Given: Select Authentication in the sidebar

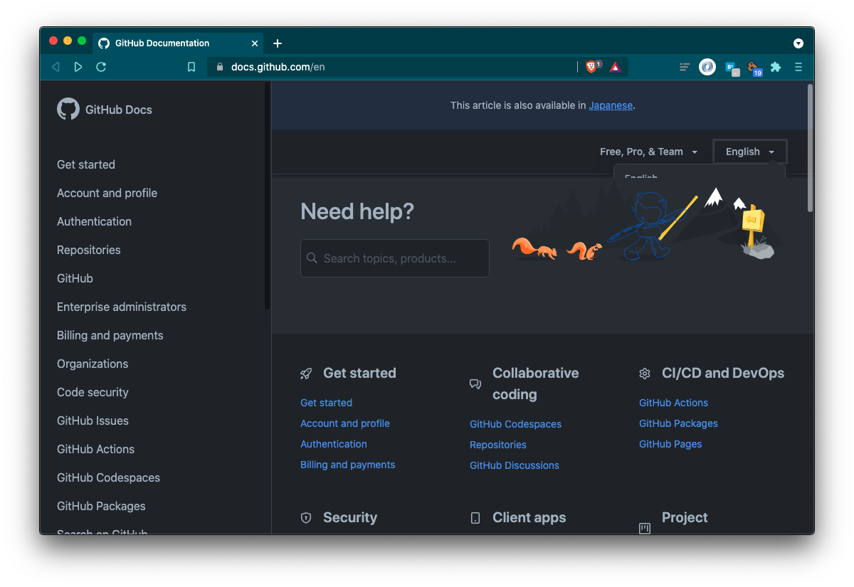Looking at the screenshot, I should click(94, 221).
